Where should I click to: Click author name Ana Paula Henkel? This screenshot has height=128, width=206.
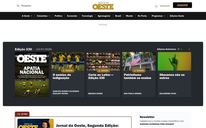coord(133,94)
